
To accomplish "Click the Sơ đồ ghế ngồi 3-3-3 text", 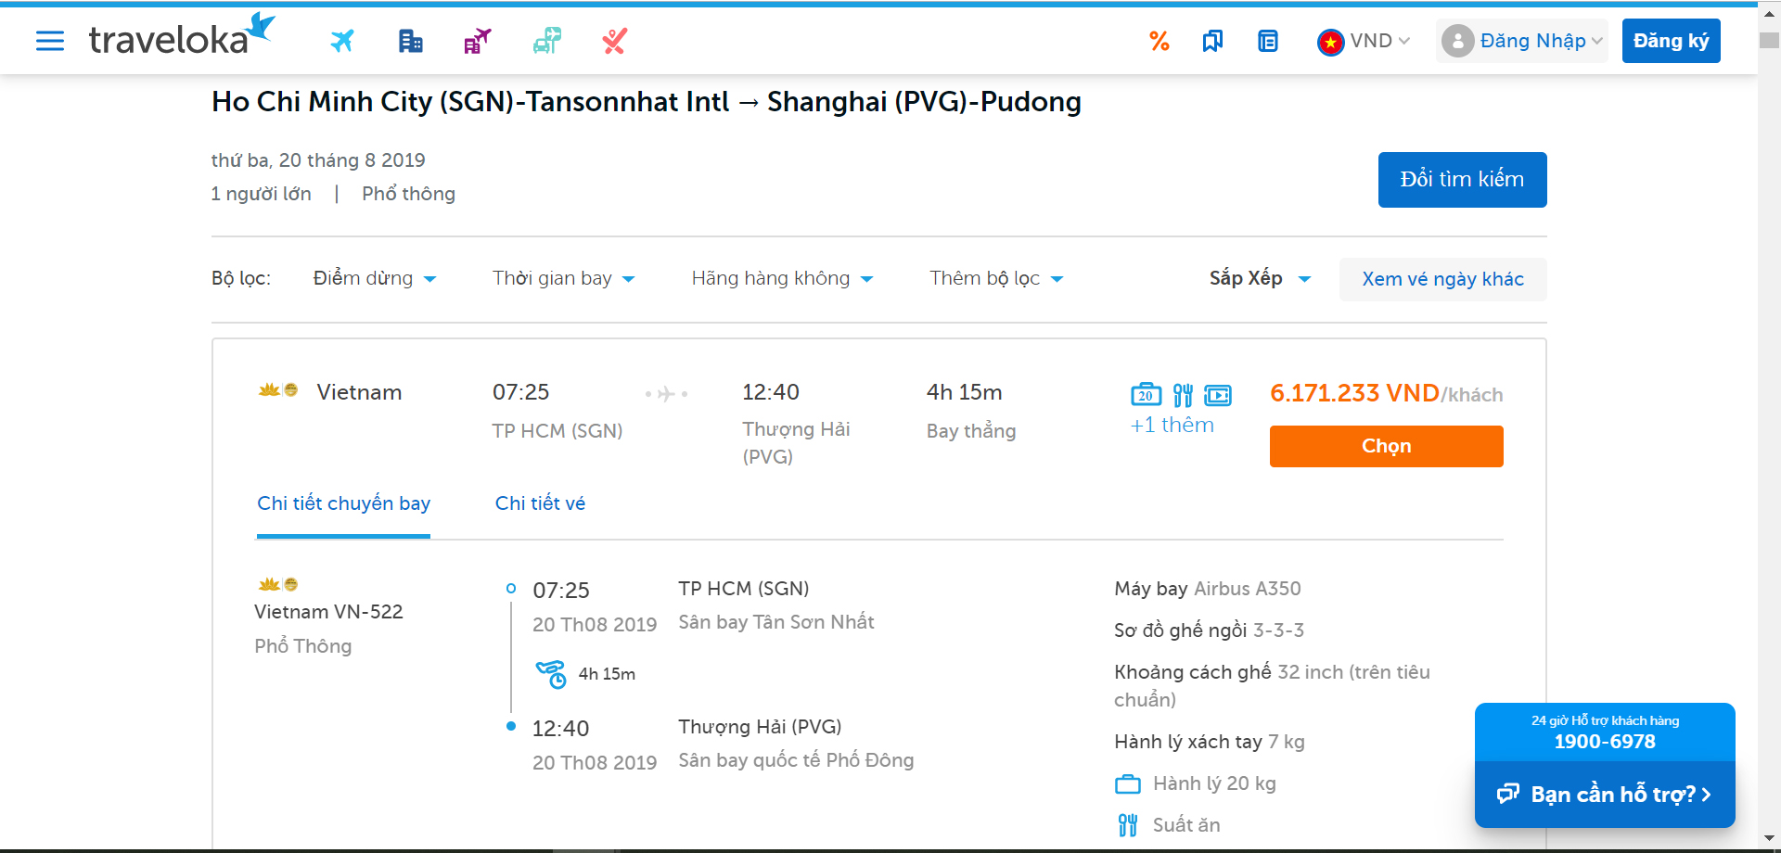I will click(1209, 630).
